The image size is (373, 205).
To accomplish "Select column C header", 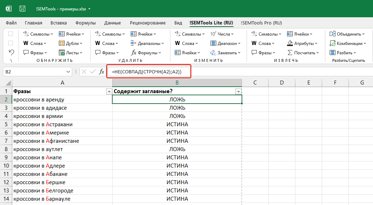I will click(x=255, y=82).
